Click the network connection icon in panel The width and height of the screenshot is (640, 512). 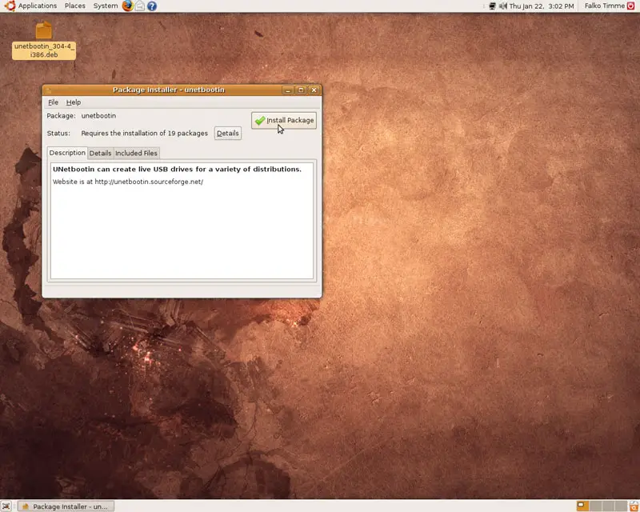[493, 6]
